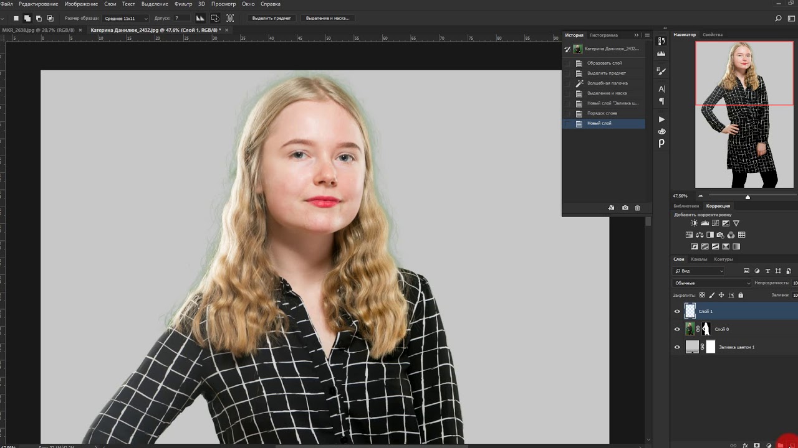Set history brush source for "Выделение и маска"

coord(567,93)
